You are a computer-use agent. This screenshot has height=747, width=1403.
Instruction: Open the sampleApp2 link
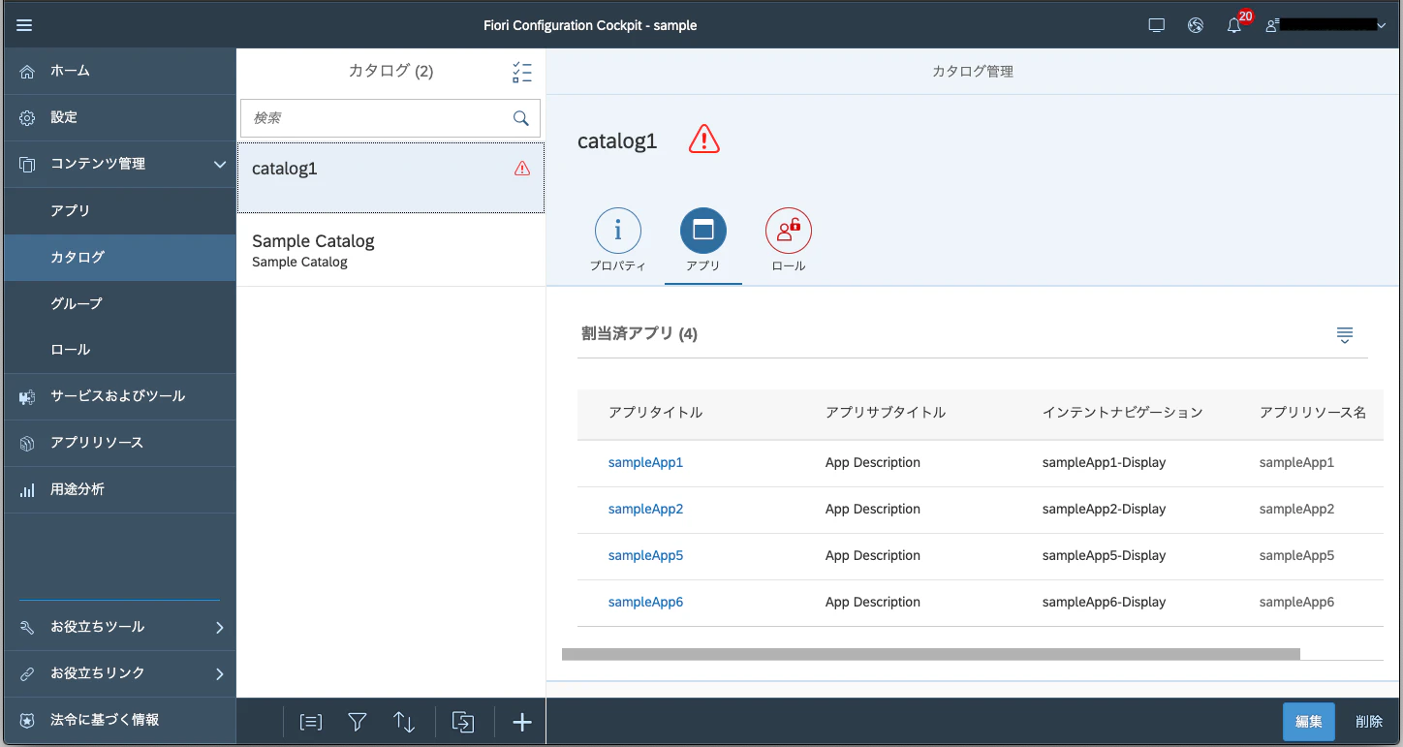click(x=645, y=510)
